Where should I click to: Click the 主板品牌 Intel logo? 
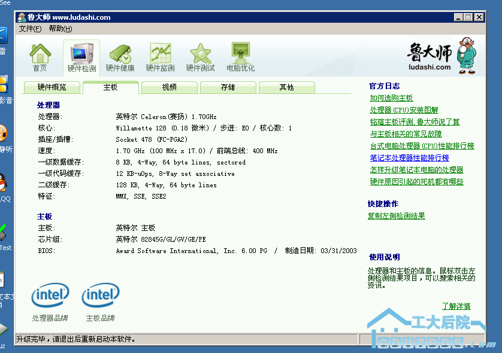coord(101,295)
